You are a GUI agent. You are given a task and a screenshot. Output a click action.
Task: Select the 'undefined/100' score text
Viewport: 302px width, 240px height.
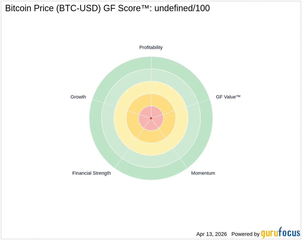pyautogui.click(x=182, y=9)
